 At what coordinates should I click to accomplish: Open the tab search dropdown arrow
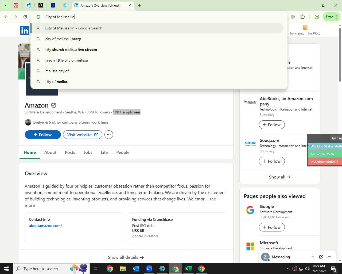(5, 5)
